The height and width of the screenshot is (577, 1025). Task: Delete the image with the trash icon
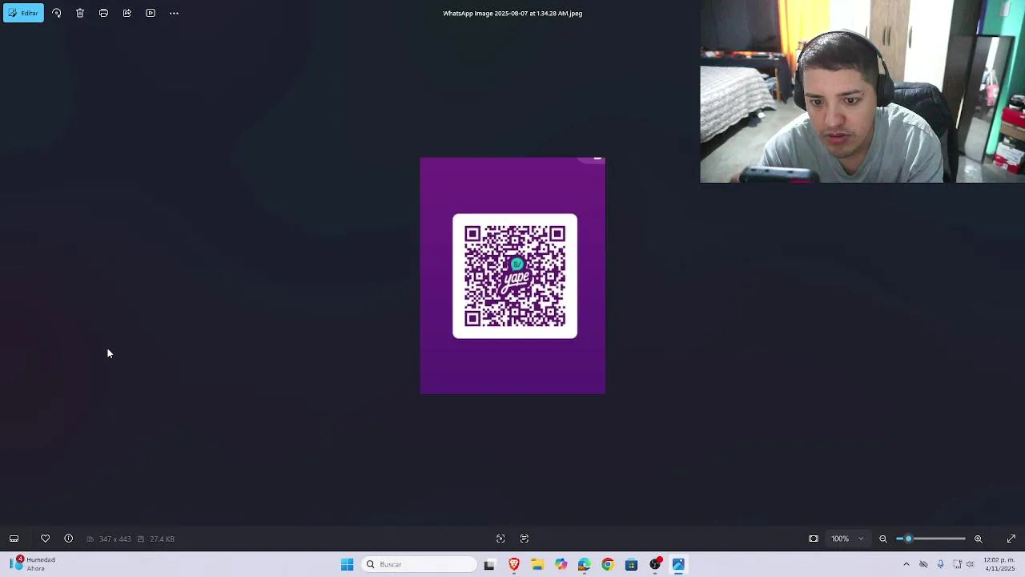coord(80,13)
